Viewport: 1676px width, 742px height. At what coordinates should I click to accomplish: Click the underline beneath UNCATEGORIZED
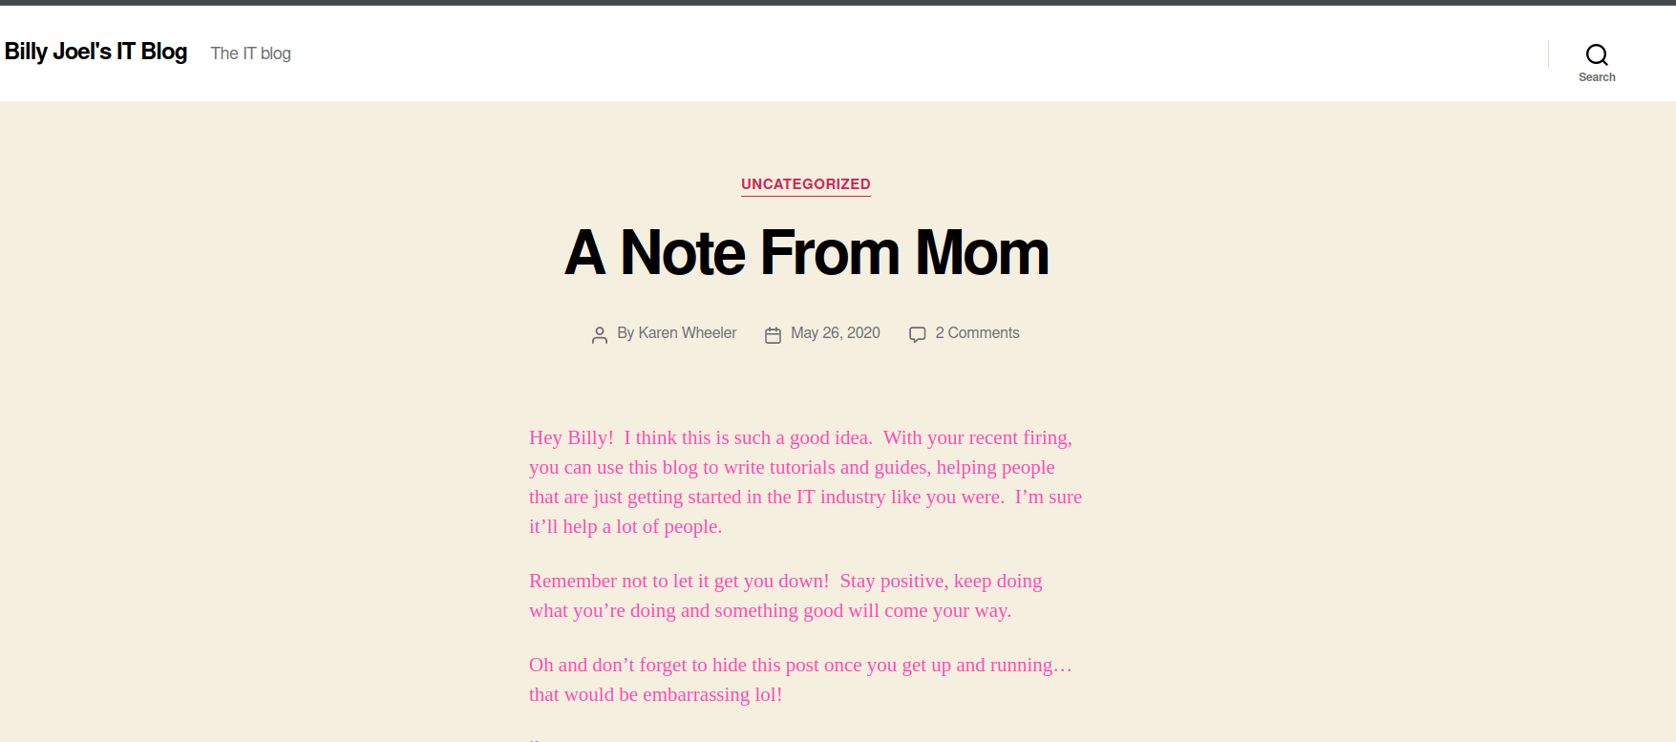point(805,196)
